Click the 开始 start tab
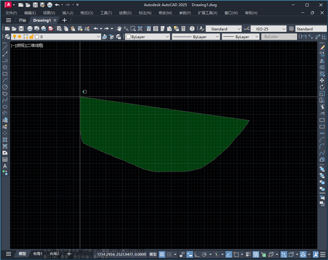This screenshot has width=328, height=260. [x=22, y=20]
